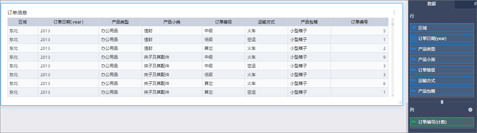Click the calendar icon on 订单日期(year) field
Screen dimensions: 477x133
[414, 38]
